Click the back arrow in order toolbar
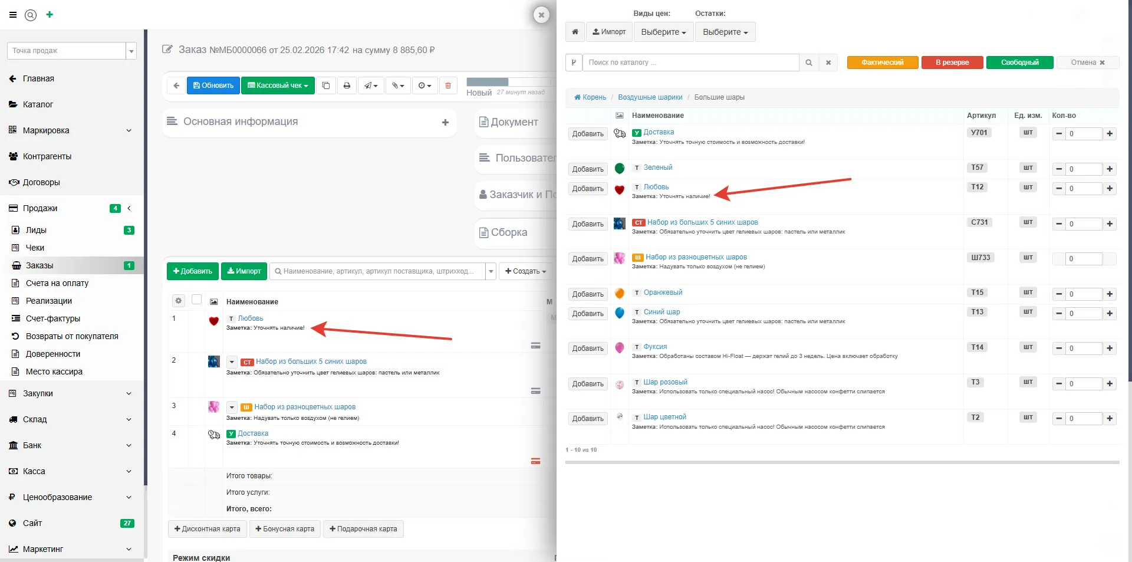 [176, 86]
